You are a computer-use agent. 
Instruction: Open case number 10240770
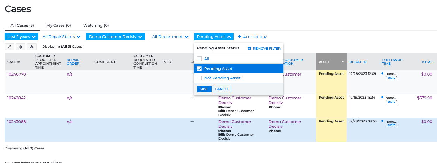pos(17,74)
